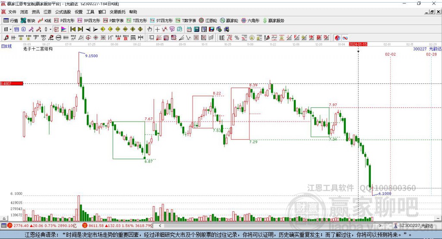Screen dimensions: 442x239
Task: Switch to K线 view
Action: (44, 21)
